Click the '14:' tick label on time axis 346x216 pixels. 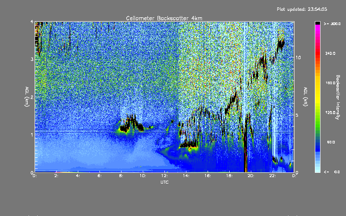point(186,176)
